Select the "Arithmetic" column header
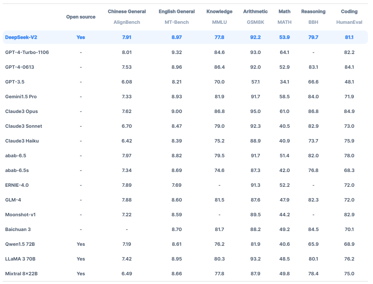373x284 pixels. click(255, 11)
